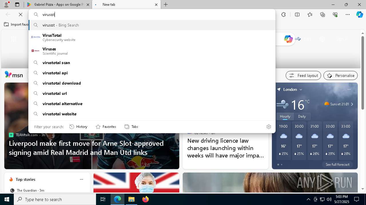This screenshot has width=366, height=205.
Task: Close the Gabriel Pizza tab
Action: click(x=88, y=5)
